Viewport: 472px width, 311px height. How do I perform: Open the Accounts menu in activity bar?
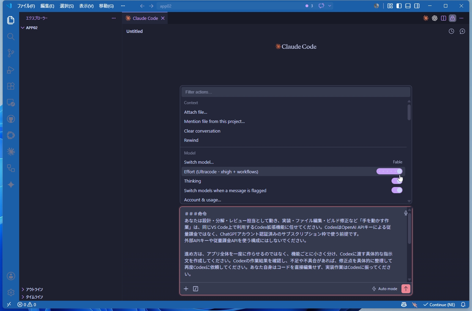point(11,276)
